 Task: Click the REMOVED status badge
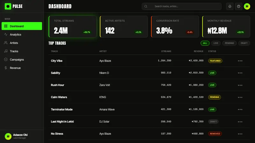(x=215, y=134)
